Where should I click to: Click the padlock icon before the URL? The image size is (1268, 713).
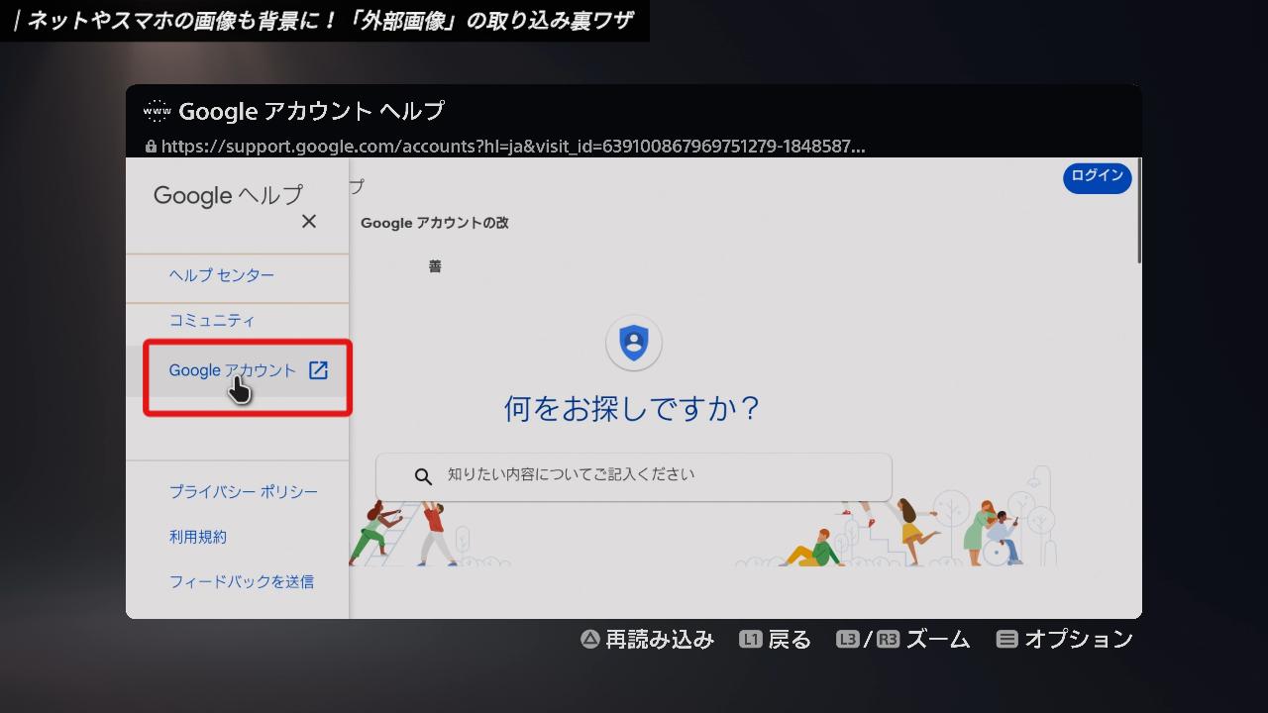pos(151,147)
